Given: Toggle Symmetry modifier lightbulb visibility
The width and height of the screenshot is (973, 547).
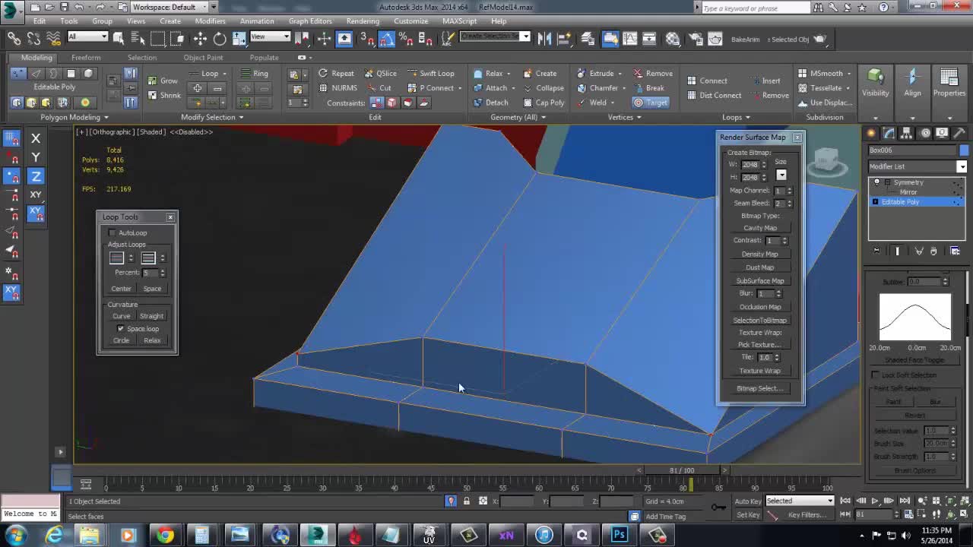Looking at the screenshot, I should coord(876,182).
